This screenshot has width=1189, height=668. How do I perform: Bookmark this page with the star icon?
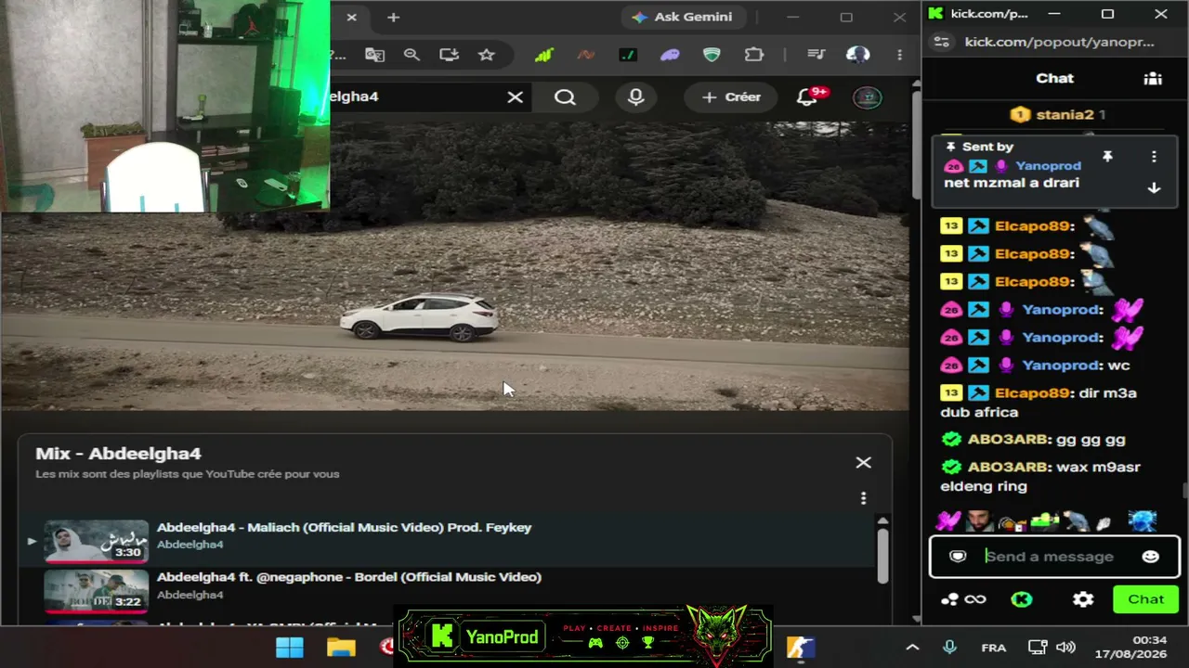[486, 55]
